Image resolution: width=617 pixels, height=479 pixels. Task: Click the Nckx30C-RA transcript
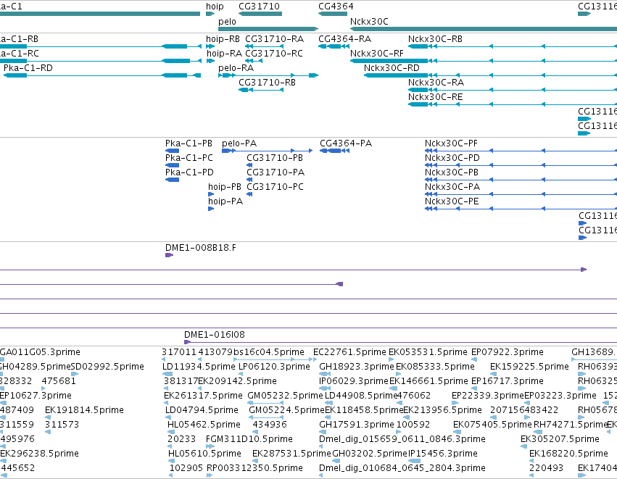tap(513, 90)
